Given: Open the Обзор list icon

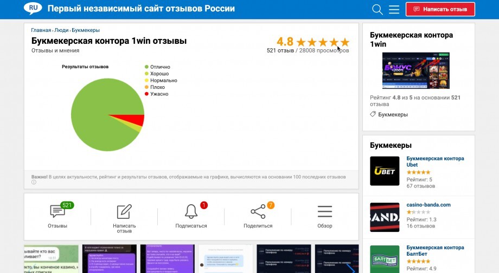Looking at the screenshot, I should pyautogui.click(x=325, y=212).
